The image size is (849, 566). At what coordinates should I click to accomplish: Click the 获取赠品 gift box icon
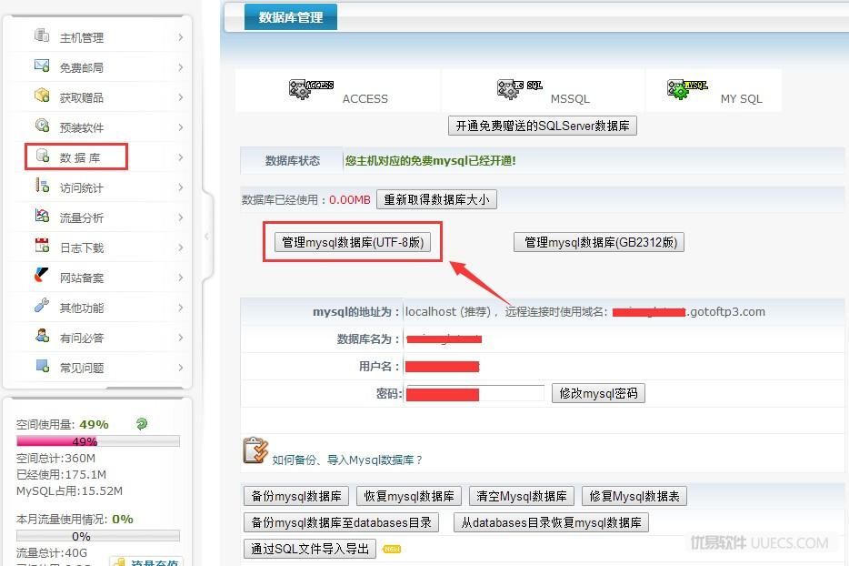tap(42, 96)
